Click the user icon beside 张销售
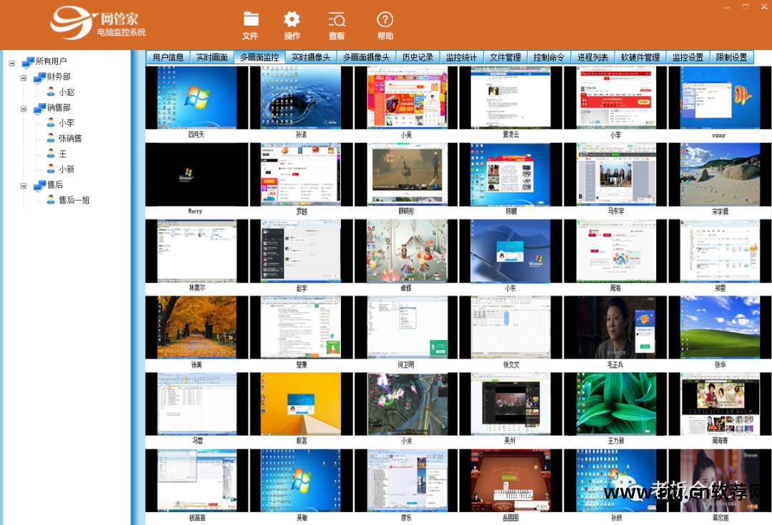This screenshot has width=772, height=525. click(51, 138)
